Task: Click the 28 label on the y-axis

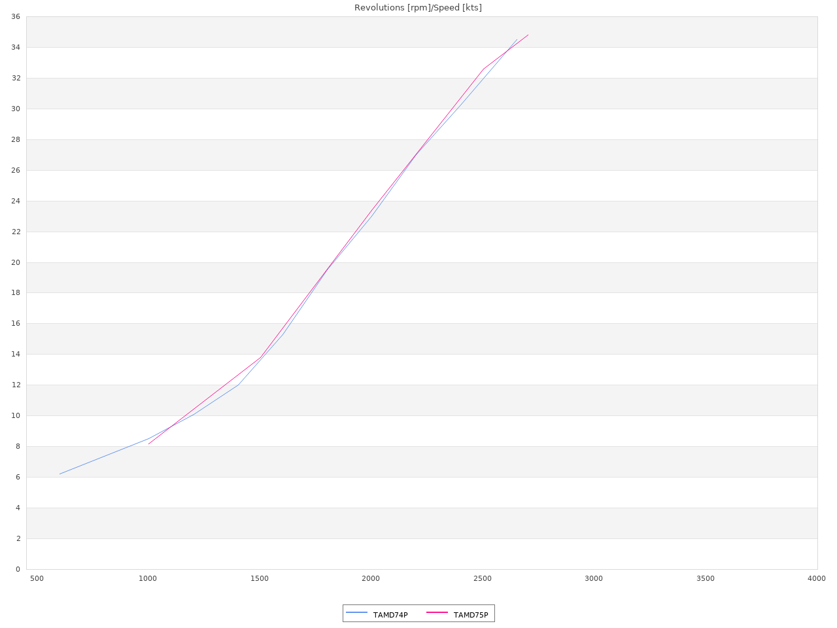Action: tap(16, 139)
